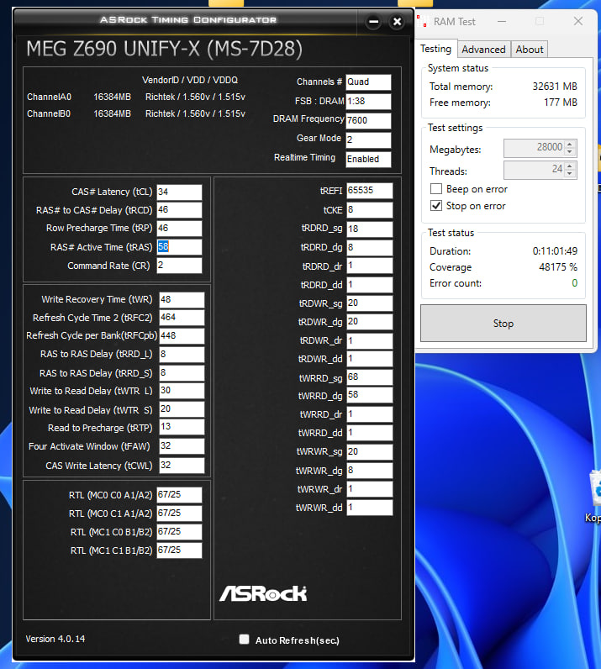Click the tWRRD_sg field showing 68

pos(369,377)
